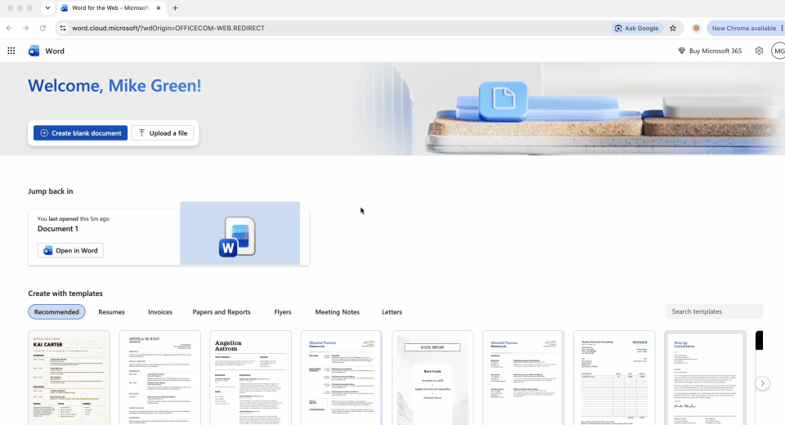Show Flyers templates
Image resolution: width=785 pixels, height=425 pixels.
[x=282, y=312]
